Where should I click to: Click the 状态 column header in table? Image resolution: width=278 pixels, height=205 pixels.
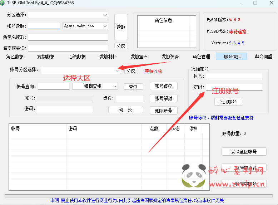pyautogui.click(x=175, y=128)
